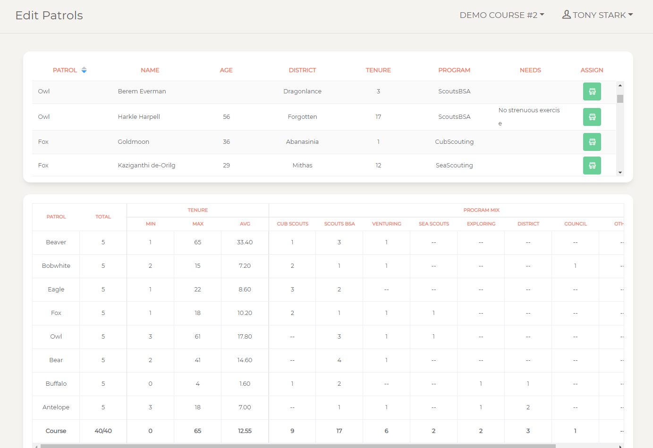
Task: Sort members list by District column
Action: (302, 70)
